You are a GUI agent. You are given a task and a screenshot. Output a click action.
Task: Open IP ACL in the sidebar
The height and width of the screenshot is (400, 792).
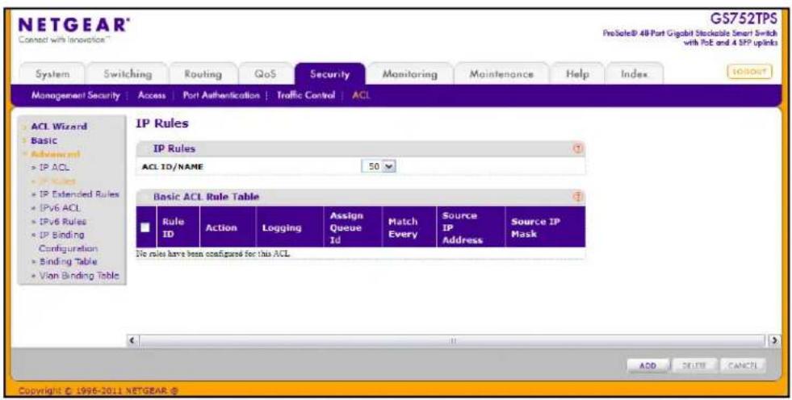55,168
